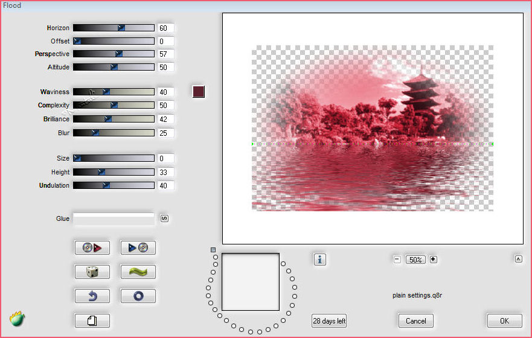Click the Flaming Pear logo icon

pyautogui.click(x=17, y=319)
